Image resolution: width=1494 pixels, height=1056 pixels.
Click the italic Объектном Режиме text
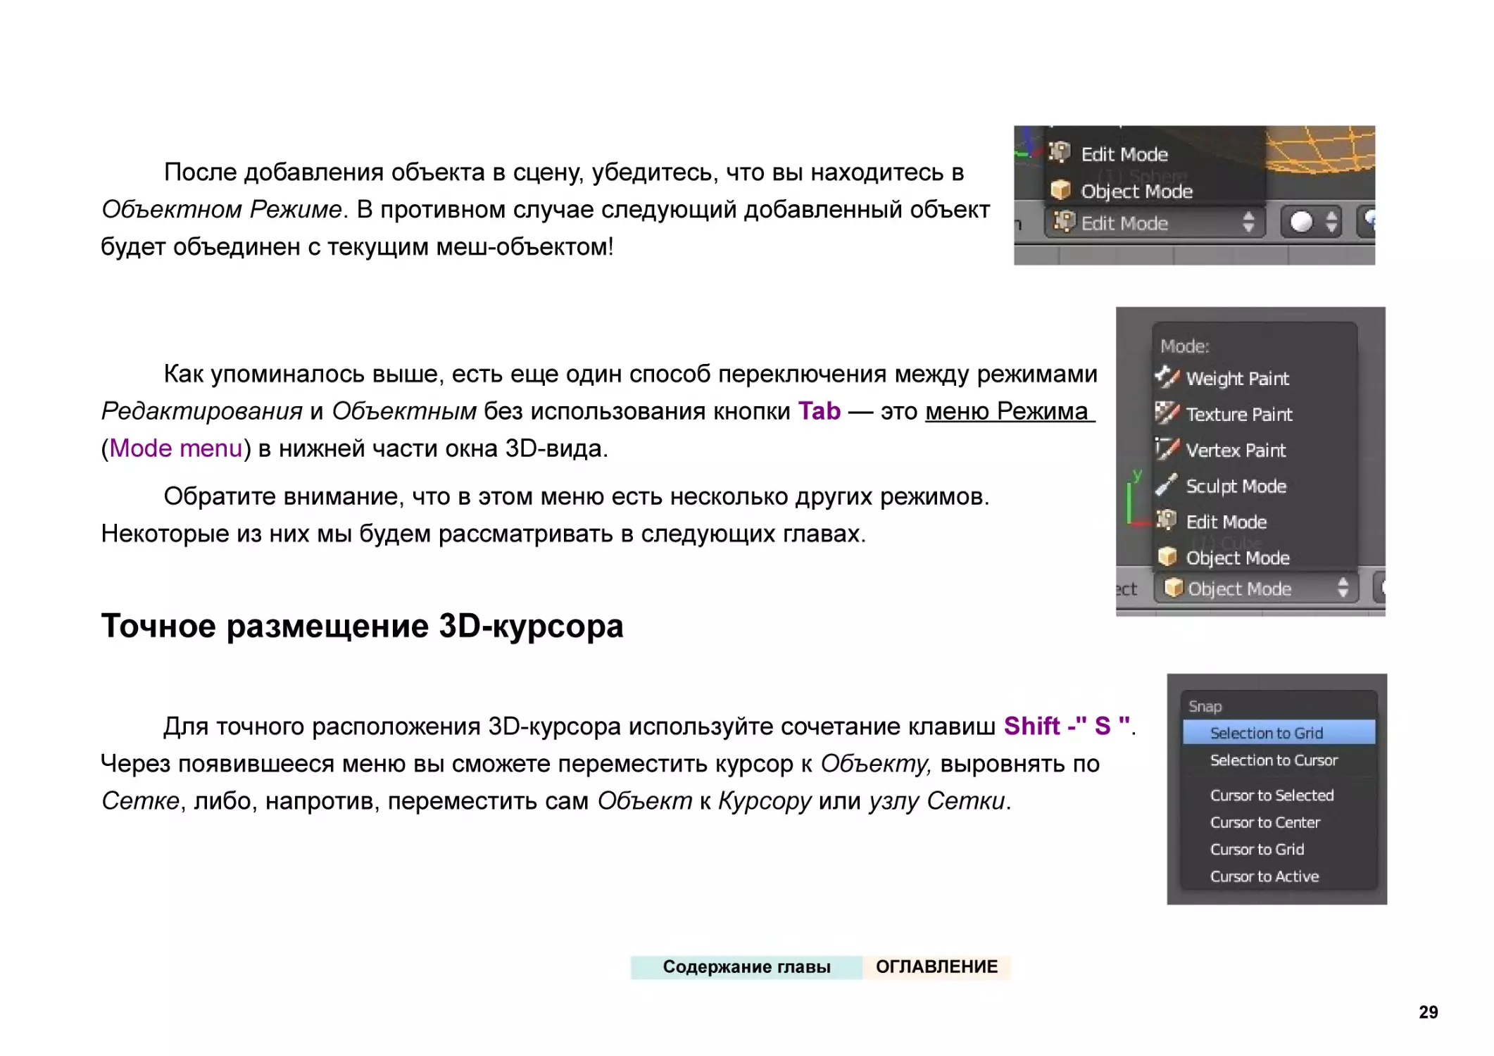pyautogui.click(x=222, y=210)
